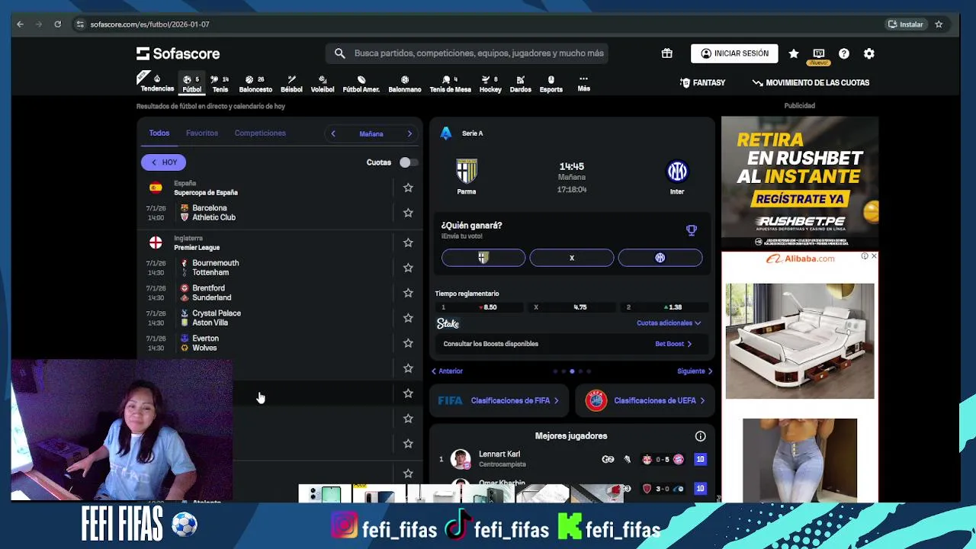Screen dimensions: 976x549
Task: Select the Voleibol sport icon
Action: click(323, 83)
